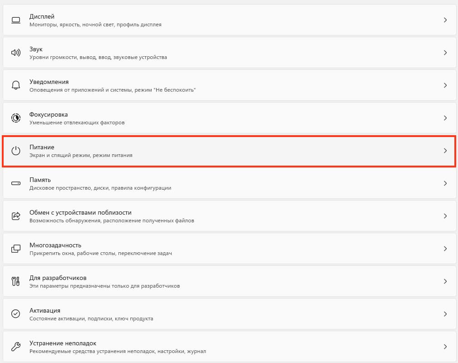
Task: Click the Уведомления bell icon
Action: point(16,85)
